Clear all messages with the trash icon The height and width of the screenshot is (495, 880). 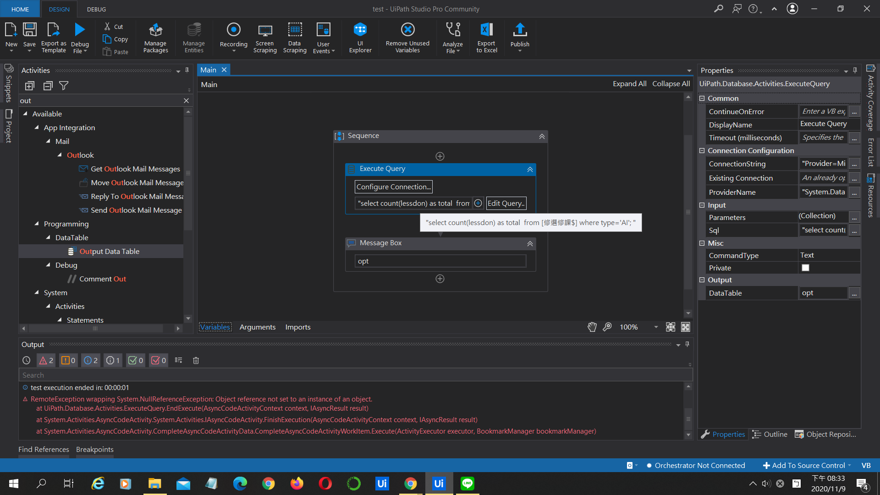[196, 360]
